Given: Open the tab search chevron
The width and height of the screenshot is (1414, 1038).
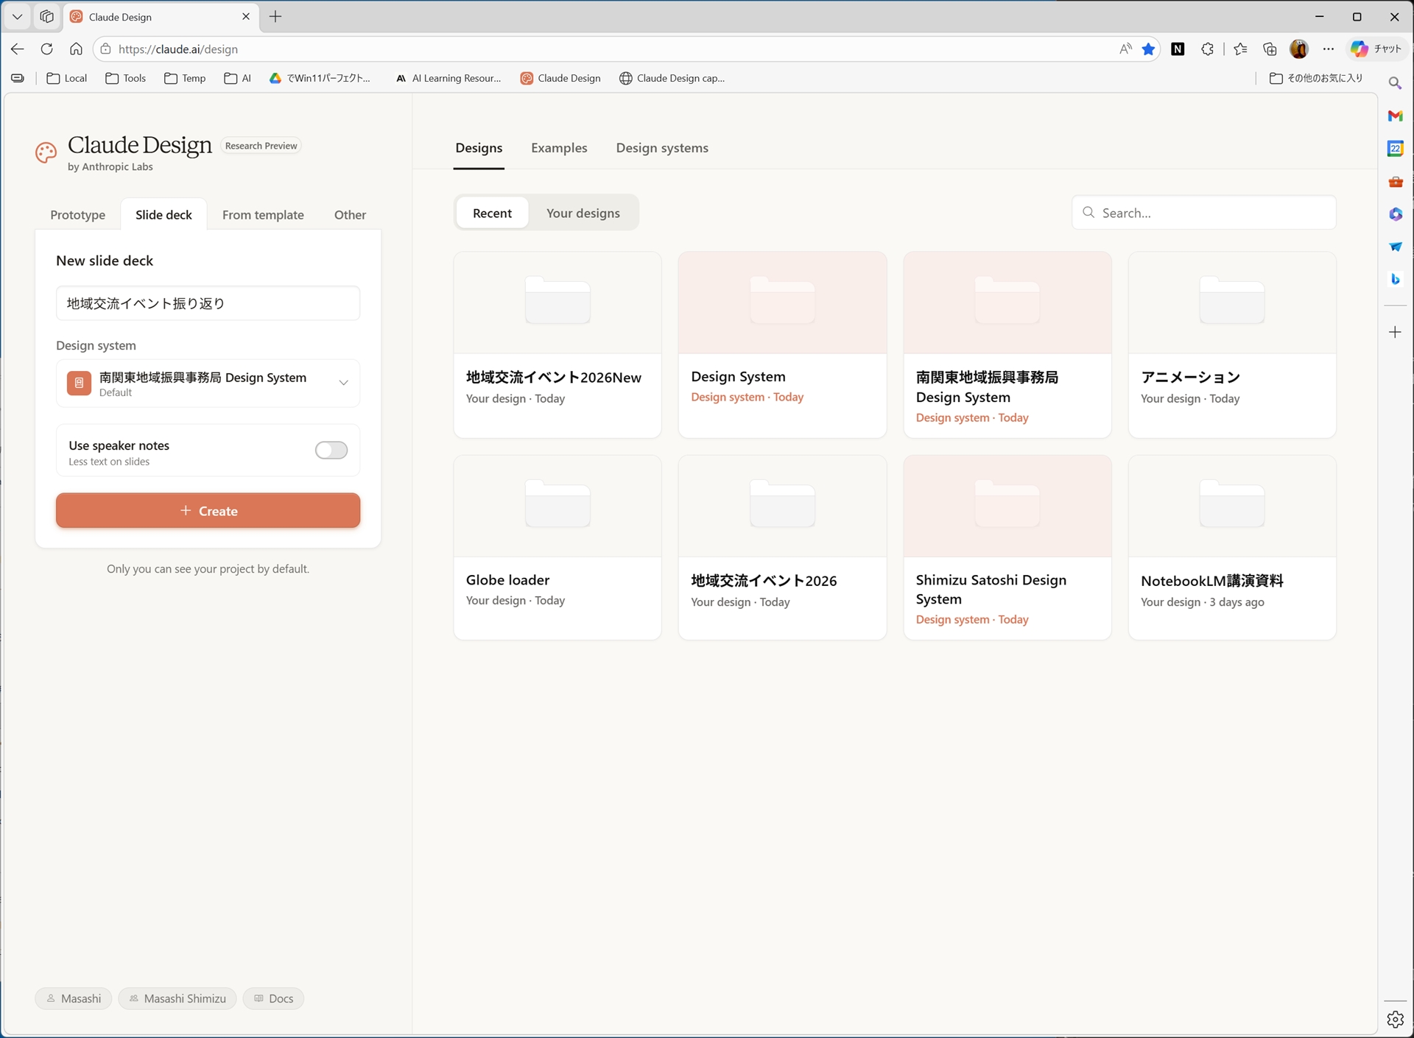Looking at the screenshot, I should coord(17,16).
